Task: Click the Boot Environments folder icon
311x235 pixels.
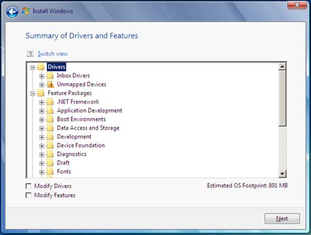Action: click(x=50, y=119)
